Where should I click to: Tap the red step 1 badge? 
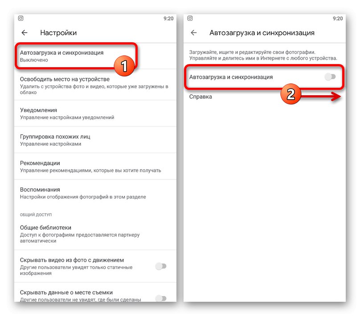[124, 66]
